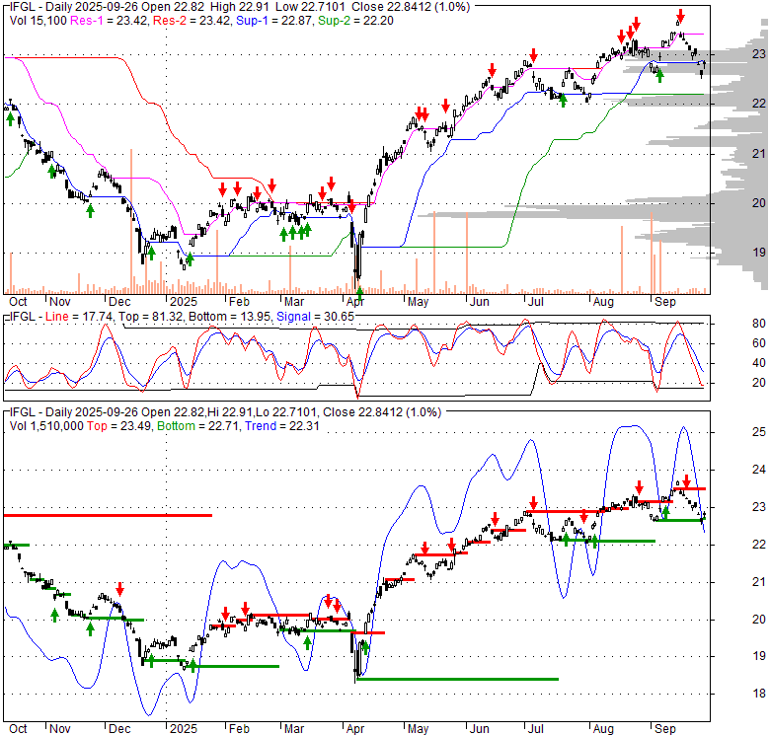Click the 'Vol 15,100' label in top chart

click(x=38, y=21)
